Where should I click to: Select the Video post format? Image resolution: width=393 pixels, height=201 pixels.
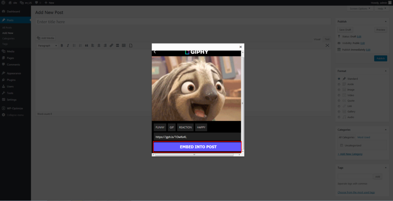(339, 95)
